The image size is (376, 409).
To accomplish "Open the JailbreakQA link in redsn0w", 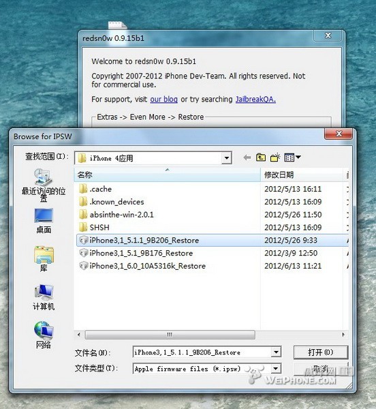I will (255, 100).
